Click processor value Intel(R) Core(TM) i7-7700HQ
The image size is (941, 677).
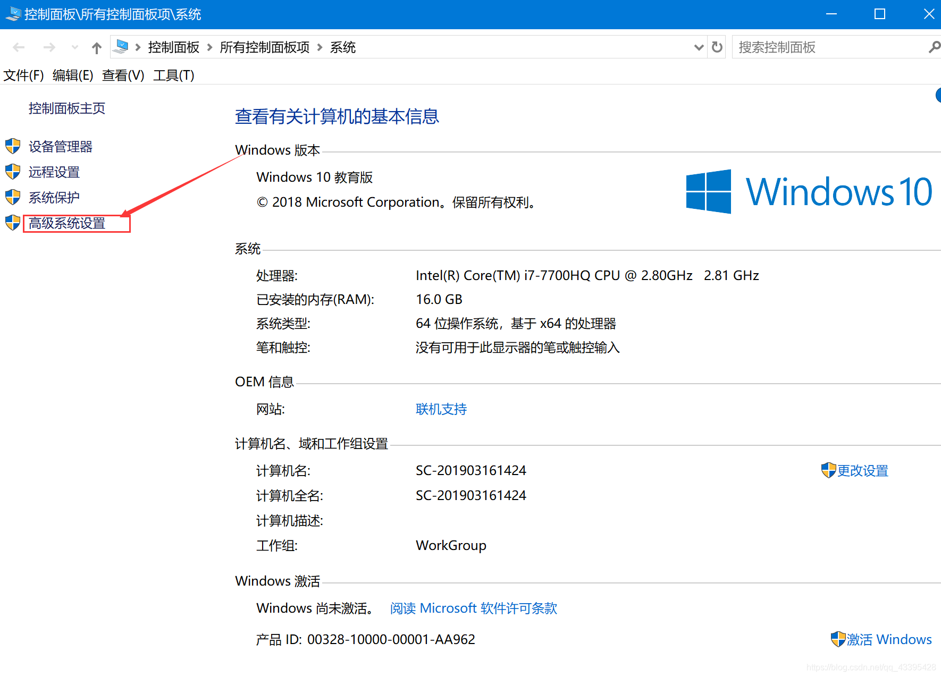coord(587,275)
